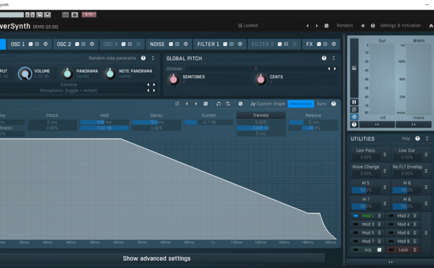The height and width of the screenshot is (268, 434).
Task: Open envelope help question icon
Action: pyautogui.click(x=334, y=104)
